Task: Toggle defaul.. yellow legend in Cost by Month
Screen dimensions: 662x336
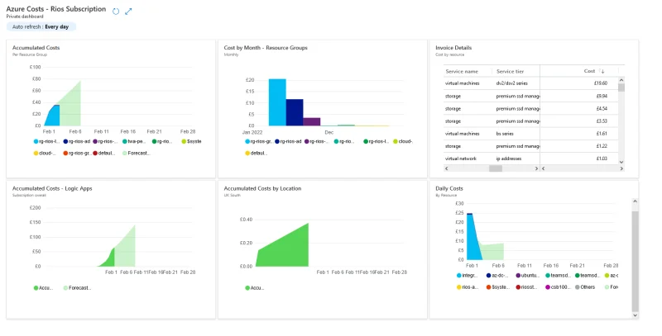Action: click(257, 154)
